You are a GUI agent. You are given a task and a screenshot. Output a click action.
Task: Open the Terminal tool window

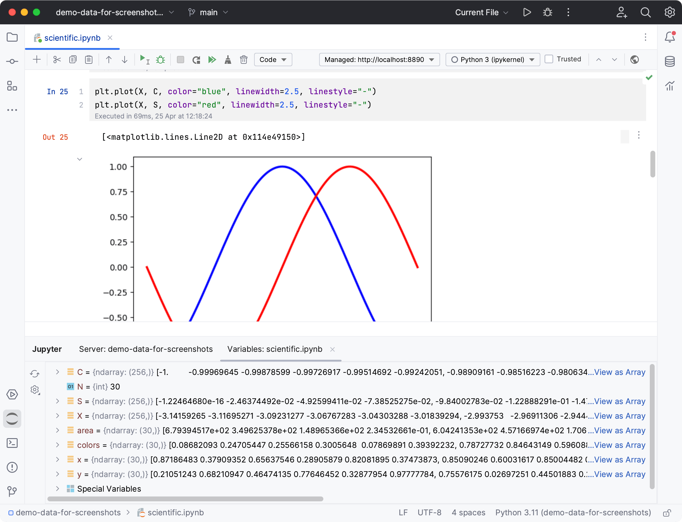tap(12, 443)
